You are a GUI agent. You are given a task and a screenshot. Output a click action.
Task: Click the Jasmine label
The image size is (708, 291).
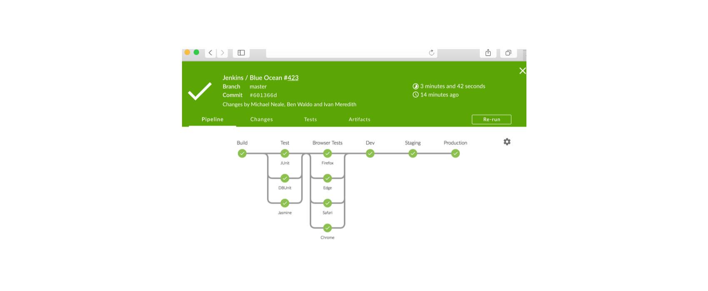click(285, 213)
